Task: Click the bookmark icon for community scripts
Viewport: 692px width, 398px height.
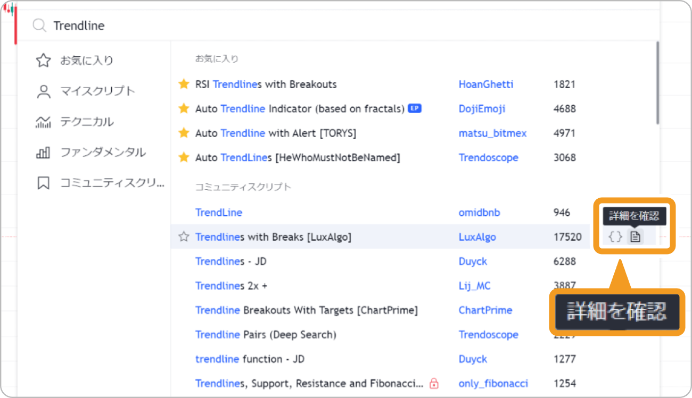Action: tap(43, 183)
